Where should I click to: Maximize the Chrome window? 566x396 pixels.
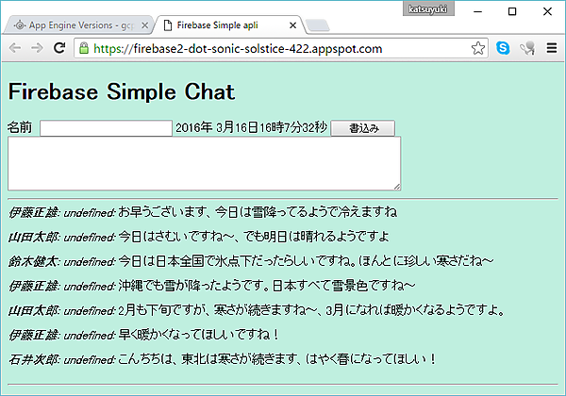click(x=512, y=11)
